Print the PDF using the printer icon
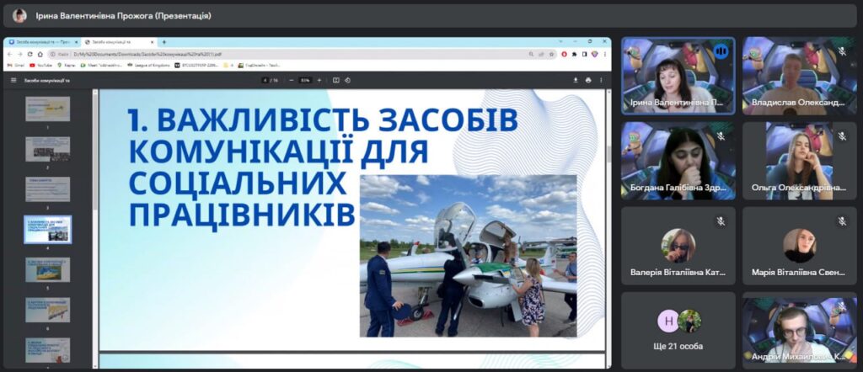The width and height of the screenshot is (863, 372). (x=588, y=80)
